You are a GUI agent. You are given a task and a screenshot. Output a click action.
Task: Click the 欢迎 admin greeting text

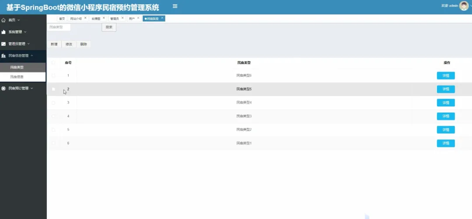click(x=450, y=6)
